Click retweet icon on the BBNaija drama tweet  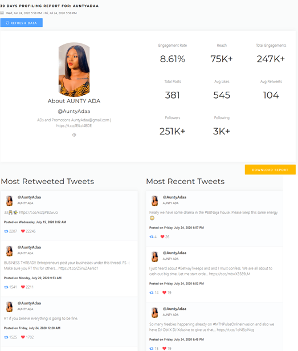tap(152, 237)
